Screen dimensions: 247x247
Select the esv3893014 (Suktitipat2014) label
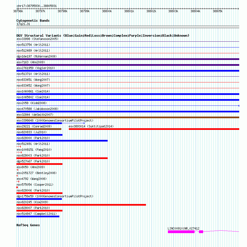click(x=91, y=126)
